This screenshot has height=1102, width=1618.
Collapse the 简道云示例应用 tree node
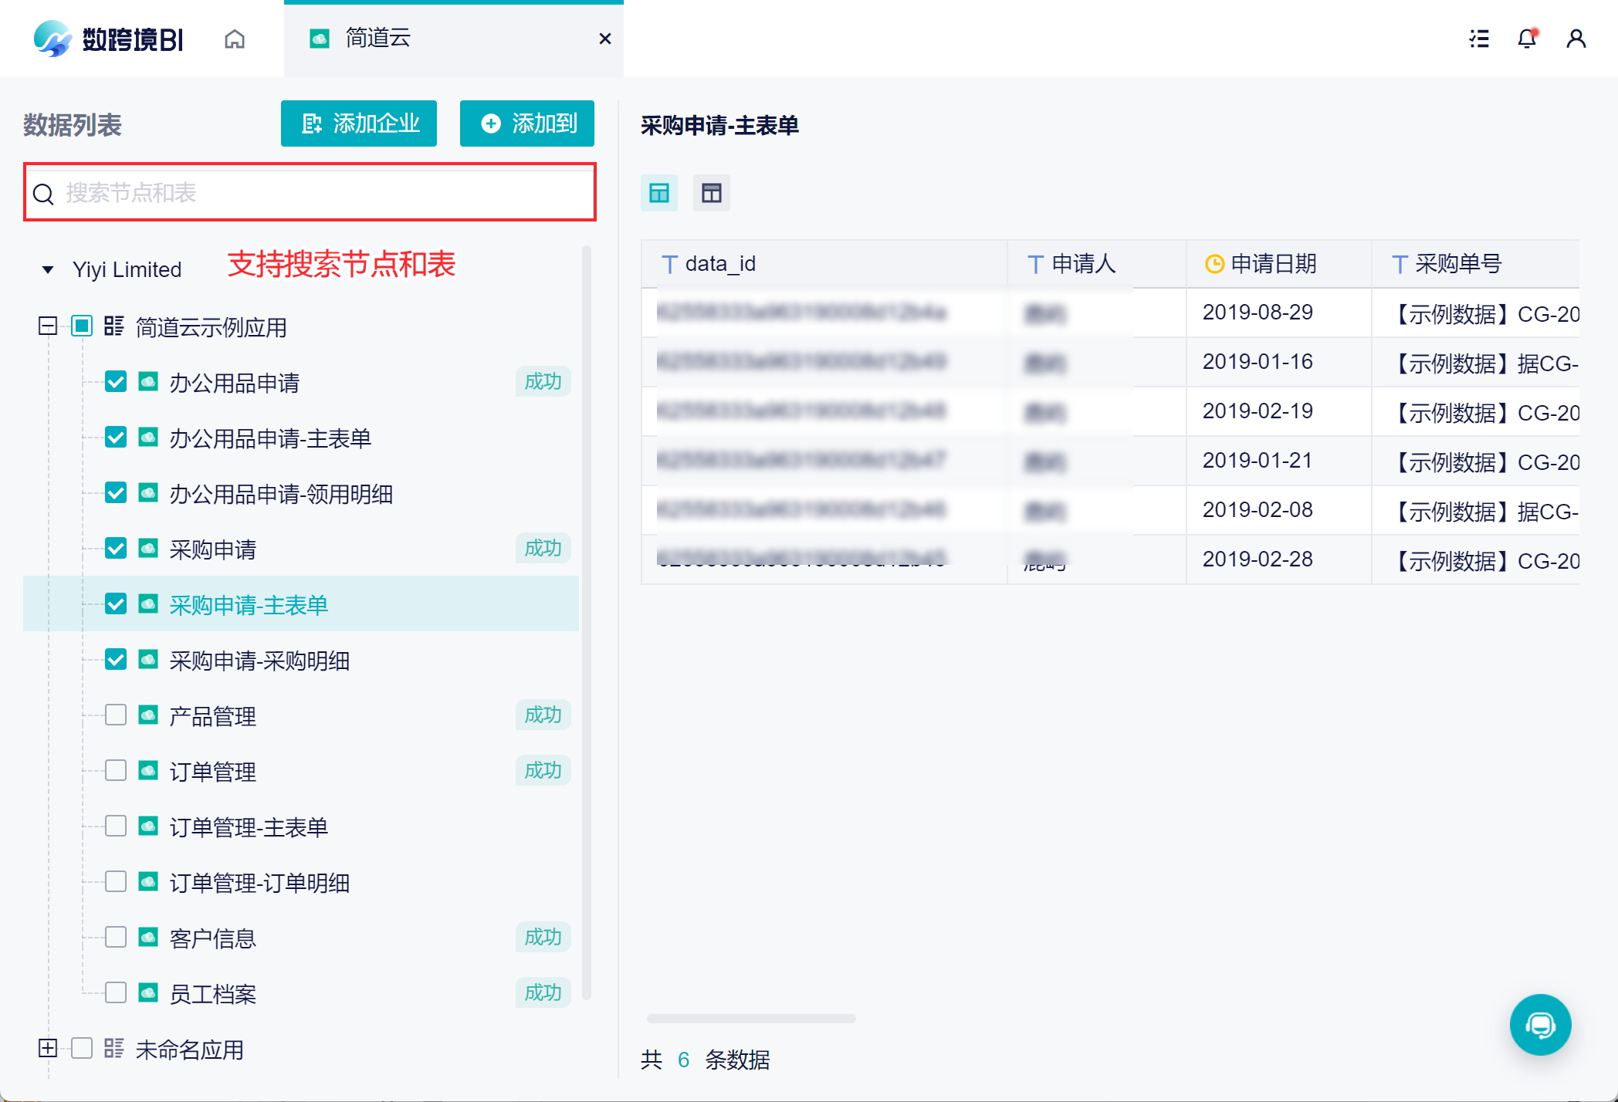tap(48, 326)
